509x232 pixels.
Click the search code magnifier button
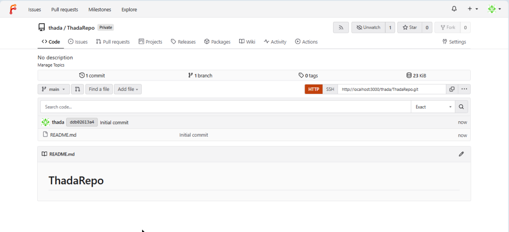tap(461, 107)
